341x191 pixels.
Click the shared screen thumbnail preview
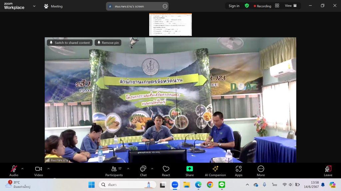point(170,25)
